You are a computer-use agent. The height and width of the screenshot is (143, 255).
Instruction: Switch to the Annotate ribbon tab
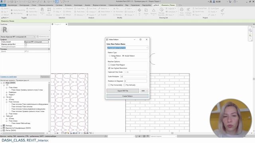[78, 5]
